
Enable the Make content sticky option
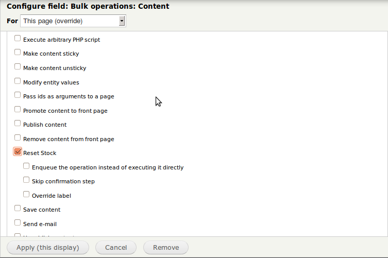tap(18, 53)
